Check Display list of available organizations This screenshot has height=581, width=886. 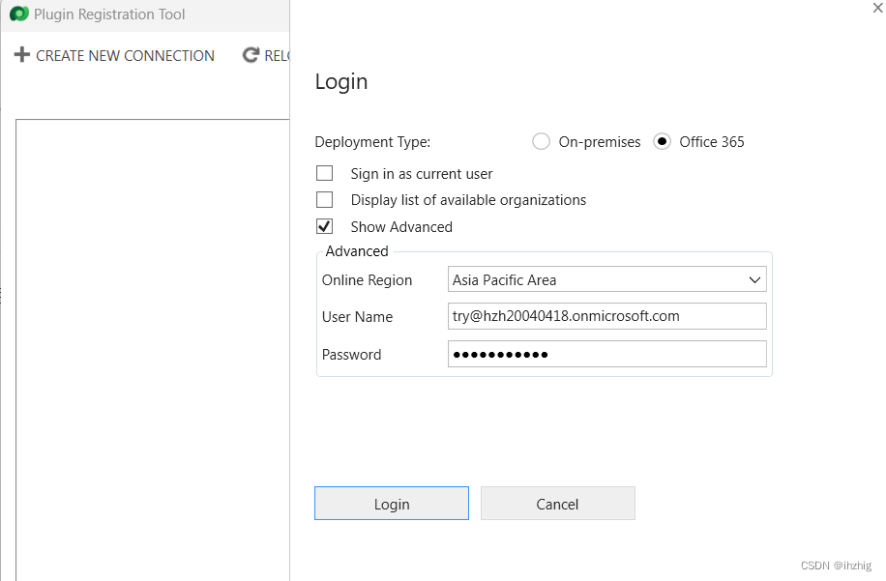pos(324,200)
